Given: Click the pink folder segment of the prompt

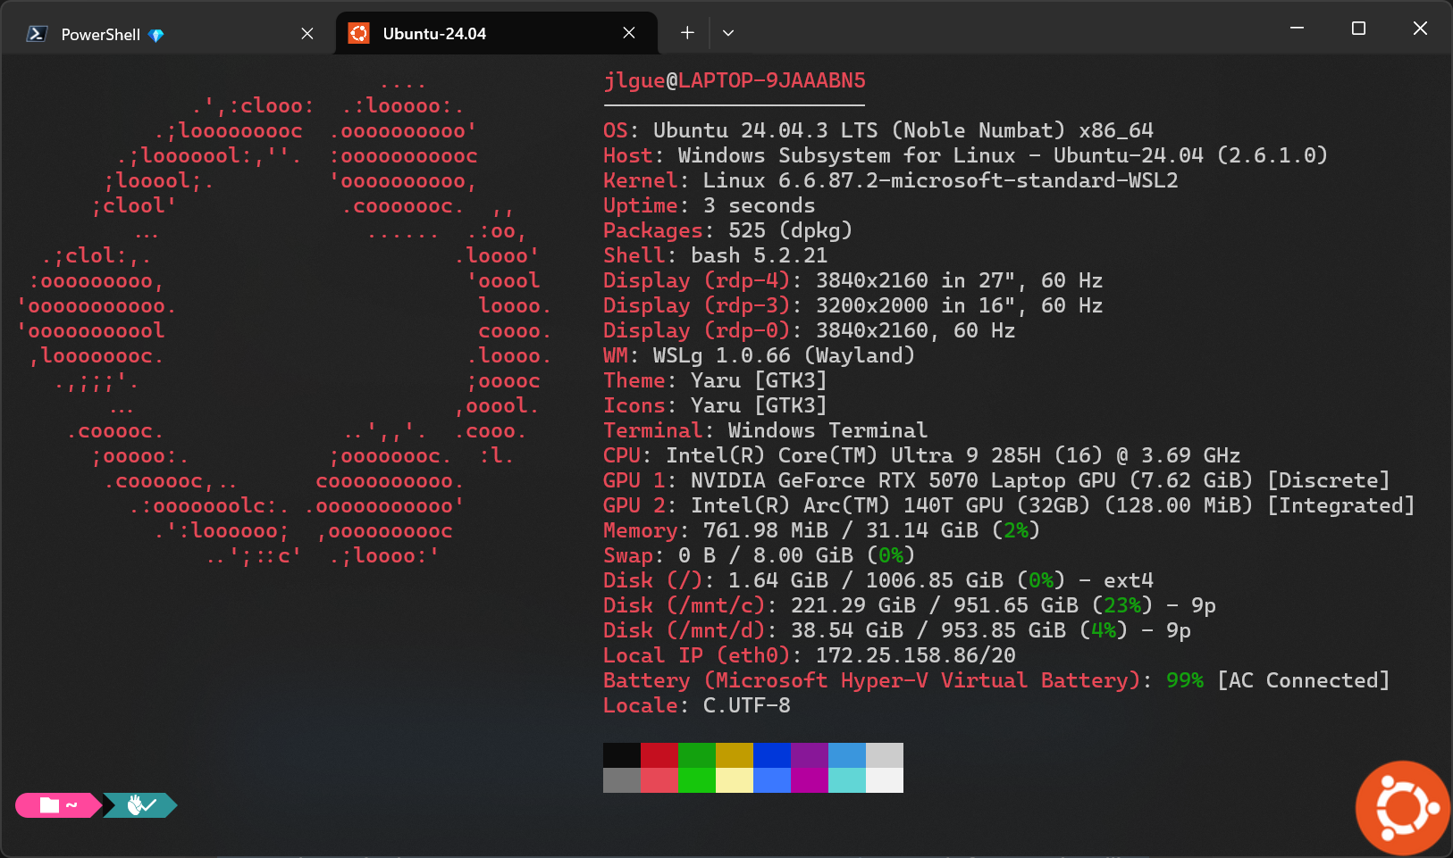Looking at the screenshot, I should [57, 805].
